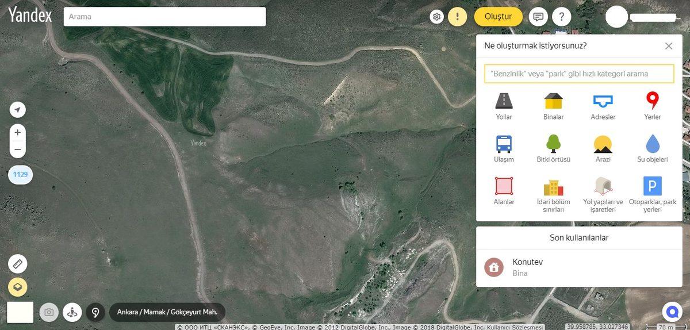The height and width of the screenshot is (330, 690).
Task: Click the my location arrow button
Action: 18,110
